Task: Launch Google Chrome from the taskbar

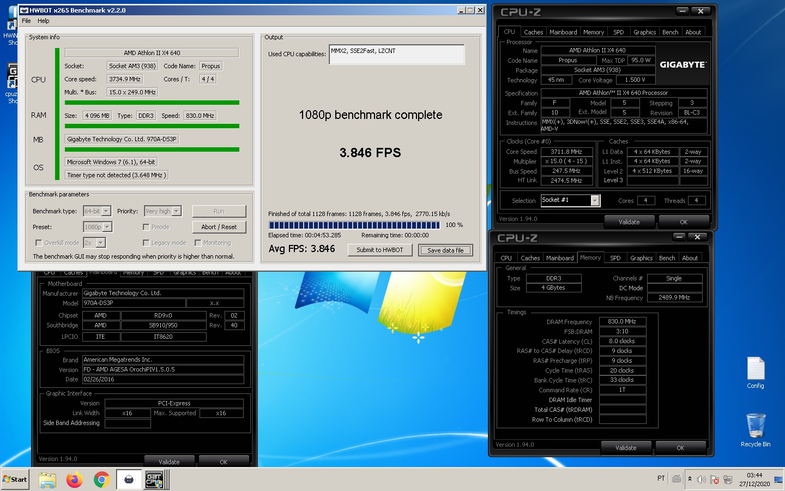Action: (x=101, y=480)
